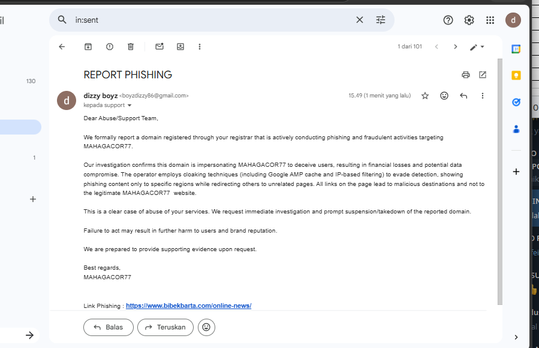Get add-ons via side panel plus

[x=516, y=172]
